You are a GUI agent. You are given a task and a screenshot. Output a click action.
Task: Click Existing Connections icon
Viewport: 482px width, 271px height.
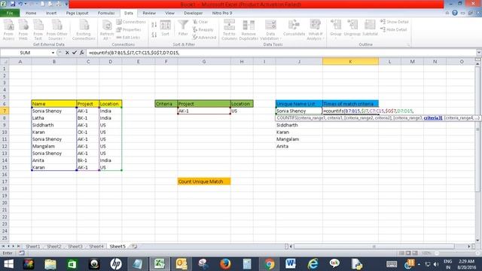[x=84, y=29]
